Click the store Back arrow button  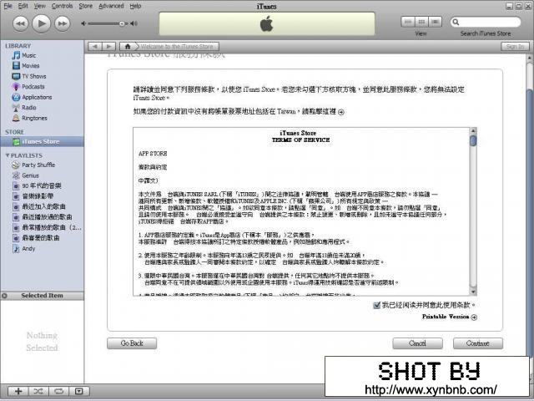click(x=94, y=47)
